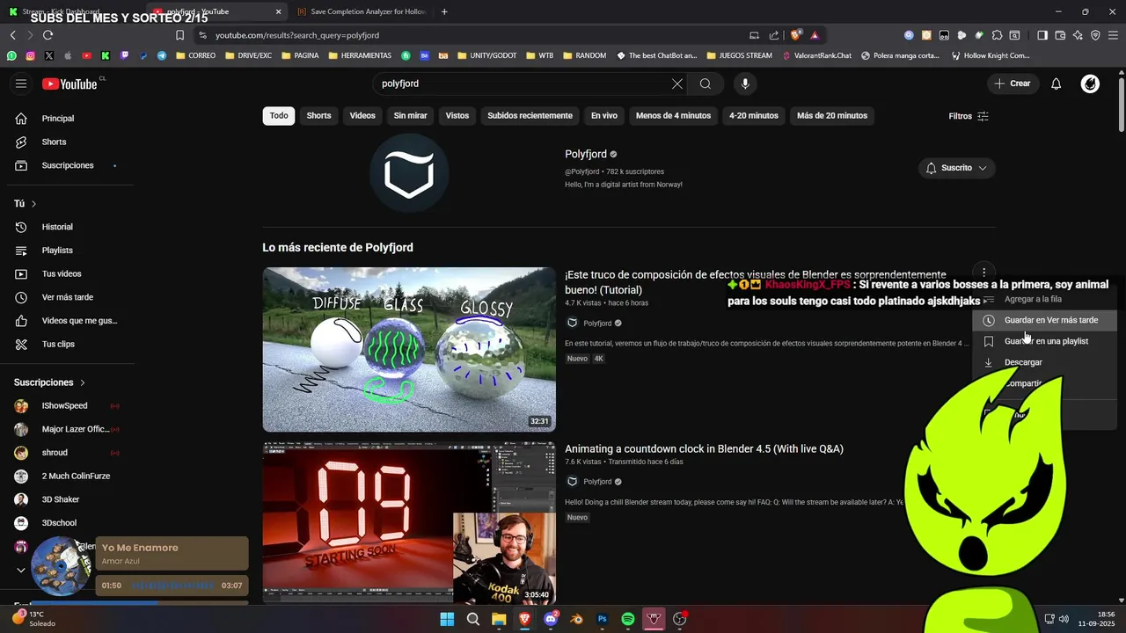Open the Polyfjord channel avatar
This screenshot has height=633, width=1126.
pos(409,173)
